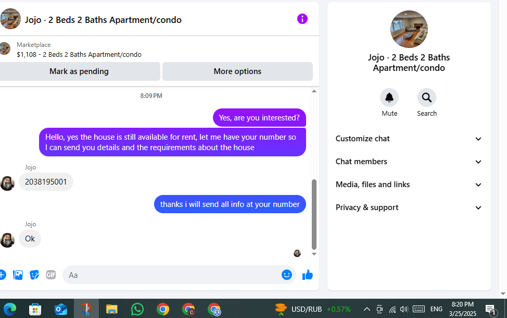The height and width of the screenshot is (318, 507).
Task: Expand Privacy & support section
Action: tap(409, 207)
